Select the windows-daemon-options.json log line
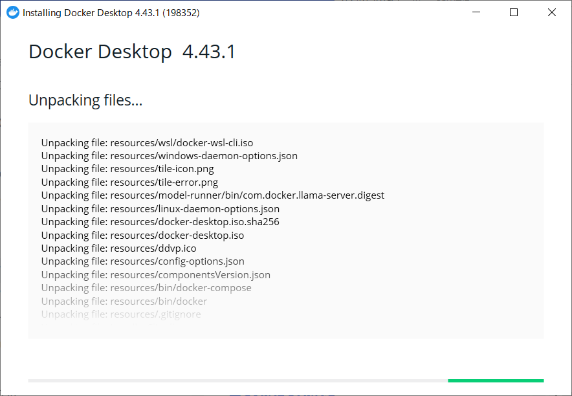 [x=169, y=156]
